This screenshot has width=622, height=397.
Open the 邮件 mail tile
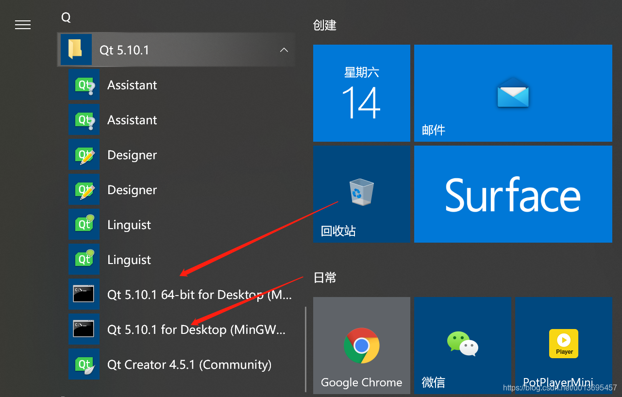[x=513, y=93]
